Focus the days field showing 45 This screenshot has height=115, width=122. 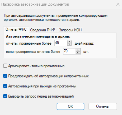tap(61, 43)
